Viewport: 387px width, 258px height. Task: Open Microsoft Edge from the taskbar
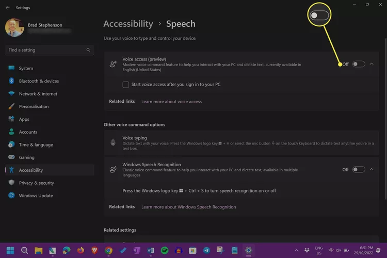(x=66, y=250)
